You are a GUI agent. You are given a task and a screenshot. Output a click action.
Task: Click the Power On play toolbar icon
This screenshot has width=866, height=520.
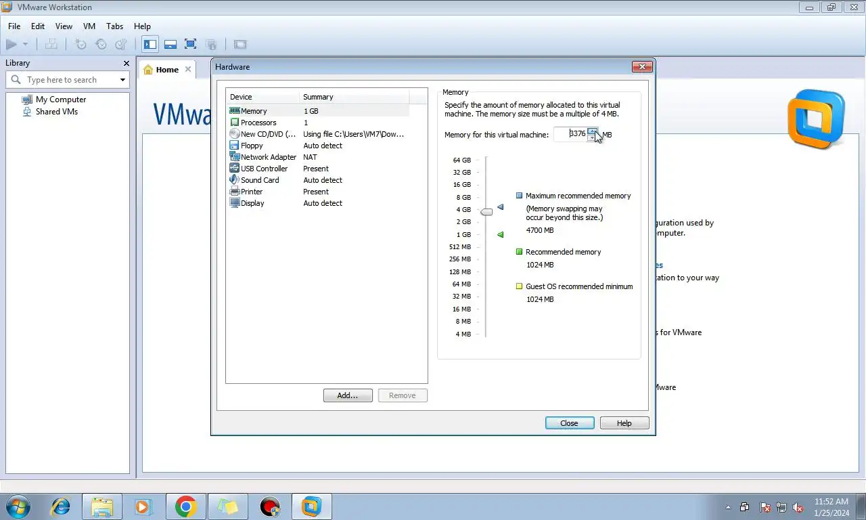pos(12,45)
